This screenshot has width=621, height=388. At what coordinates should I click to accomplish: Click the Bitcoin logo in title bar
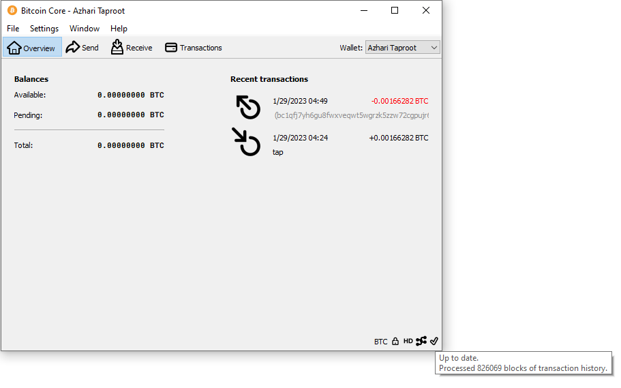coord(12,11)
